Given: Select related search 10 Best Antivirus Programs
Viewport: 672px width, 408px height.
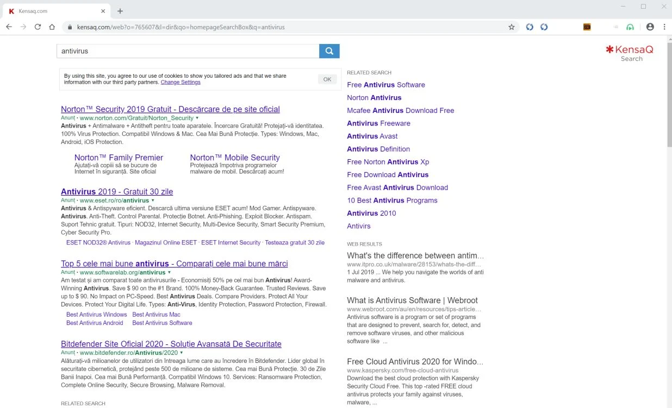Looking at the screenshot, I should 392,200.
